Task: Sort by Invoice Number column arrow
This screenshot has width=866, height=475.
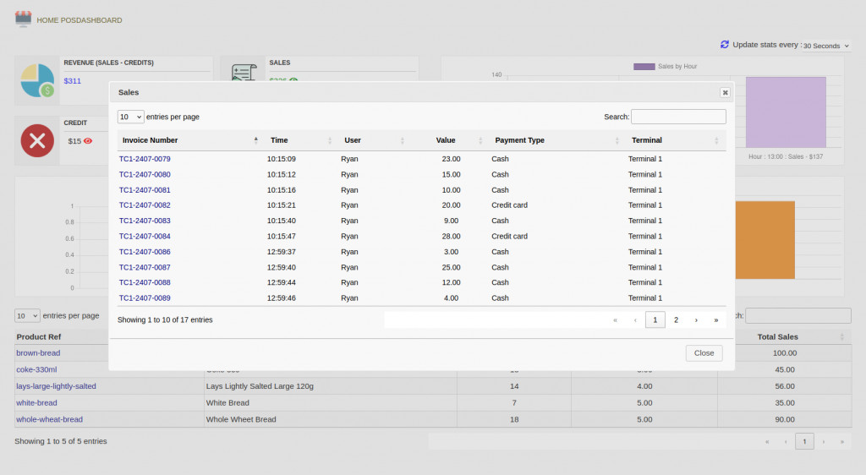Action: pyautogui.click(x=255, y=140)
